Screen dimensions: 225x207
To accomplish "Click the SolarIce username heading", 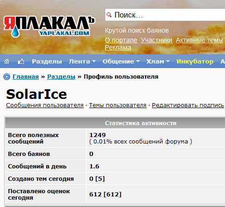I will click(x=36, y=94).
